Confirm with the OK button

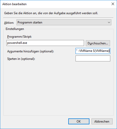point(79,122)
